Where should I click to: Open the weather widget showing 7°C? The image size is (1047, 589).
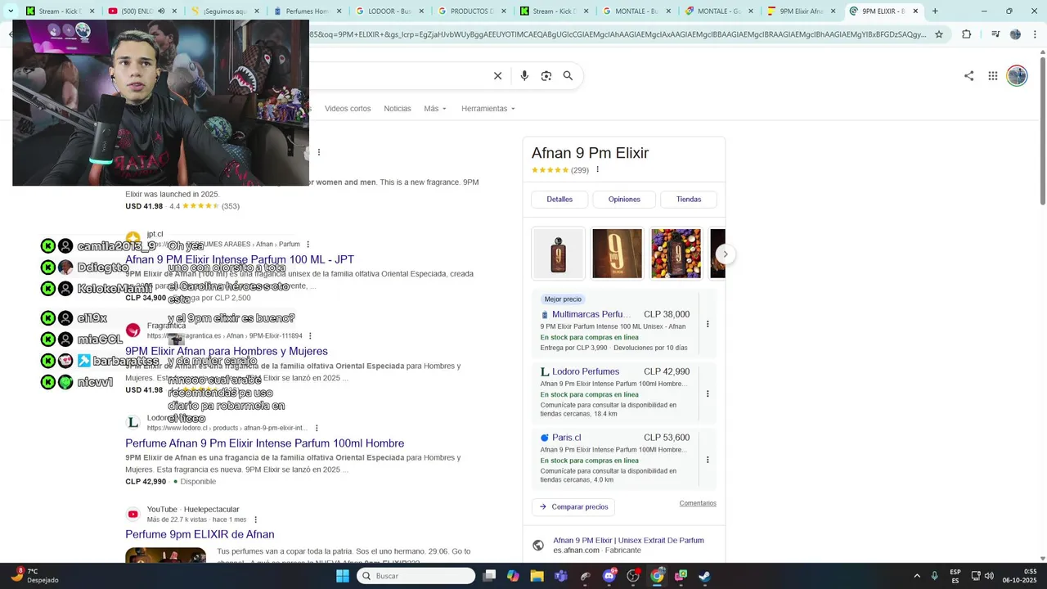pos(36,576)
